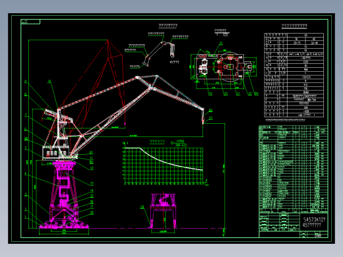
Task: Select the magenta portal tower of the crane
Action: tap(64, 194)
